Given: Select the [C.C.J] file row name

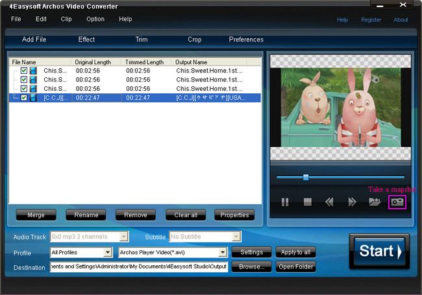Looking at the screenshot, I should point(56,98).
